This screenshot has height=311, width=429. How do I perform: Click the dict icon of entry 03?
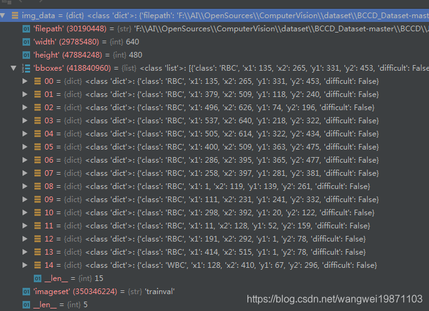38,121
